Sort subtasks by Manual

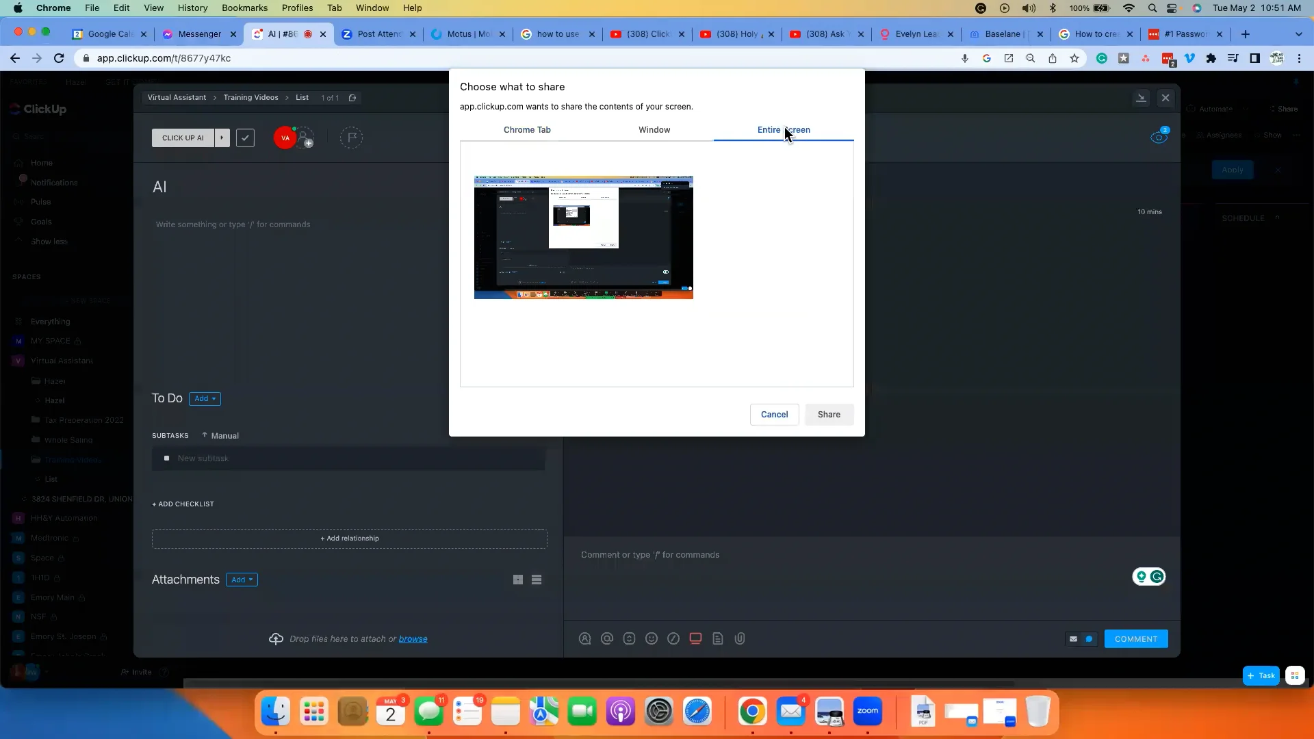[x=220, y=436]
